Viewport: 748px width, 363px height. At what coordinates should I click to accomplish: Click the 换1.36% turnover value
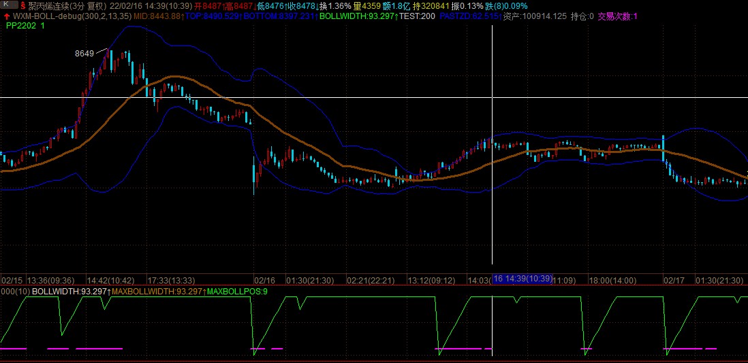336,5
